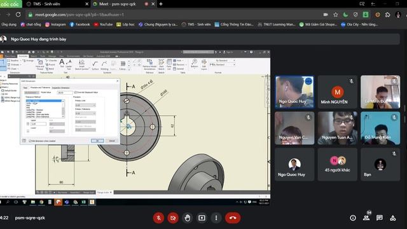The width and height of the screenshot is (407, 229).
Task: Open shield protection icon in toolbar
Action: point(355,15)
